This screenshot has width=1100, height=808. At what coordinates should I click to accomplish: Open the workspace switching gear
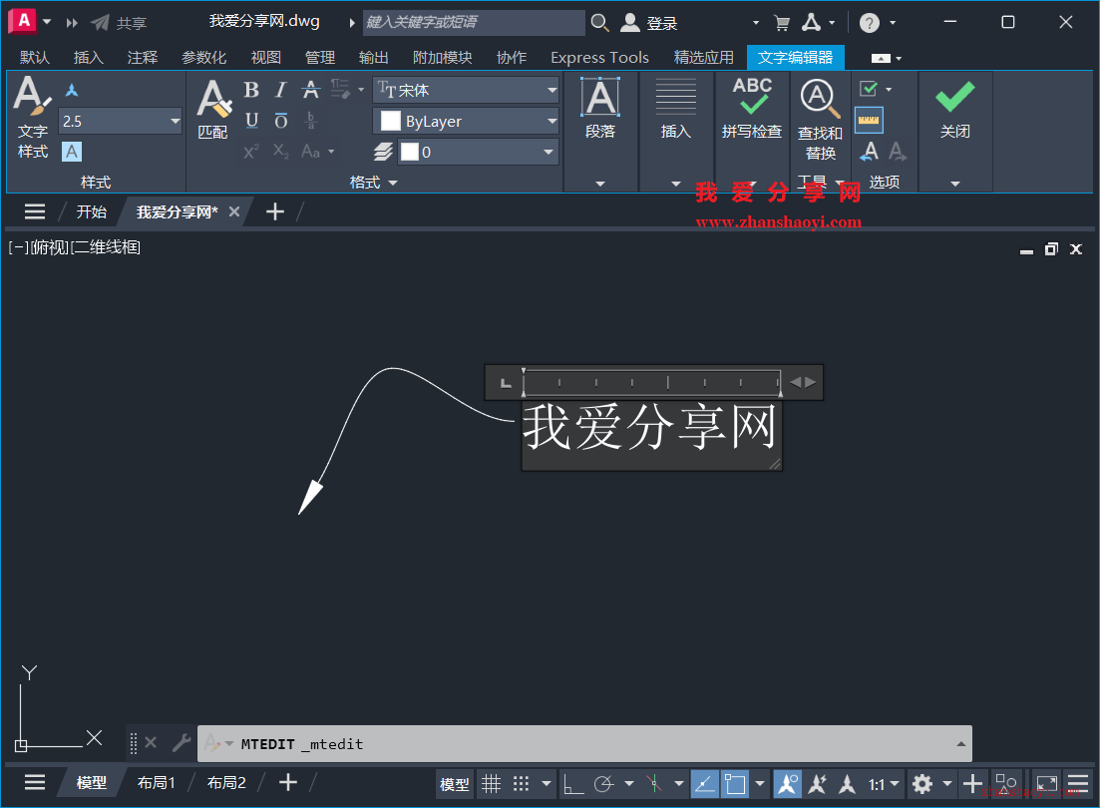(x=921, y=783)
